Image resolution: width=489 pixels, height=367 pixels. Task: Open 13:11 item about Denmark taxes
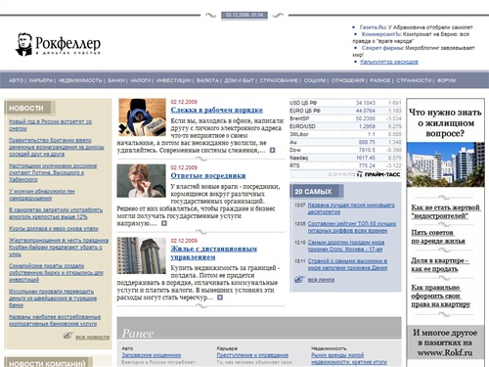pyautogui.click(x=347, y=264)
